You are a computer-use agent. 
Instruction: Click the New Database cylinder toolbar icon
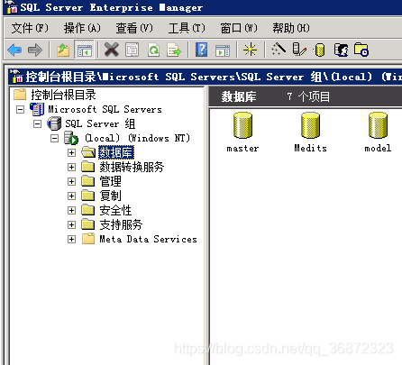(320, 50)
